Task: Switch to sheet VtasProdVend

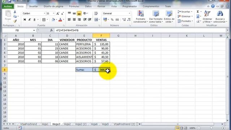Action: point(29,124)
